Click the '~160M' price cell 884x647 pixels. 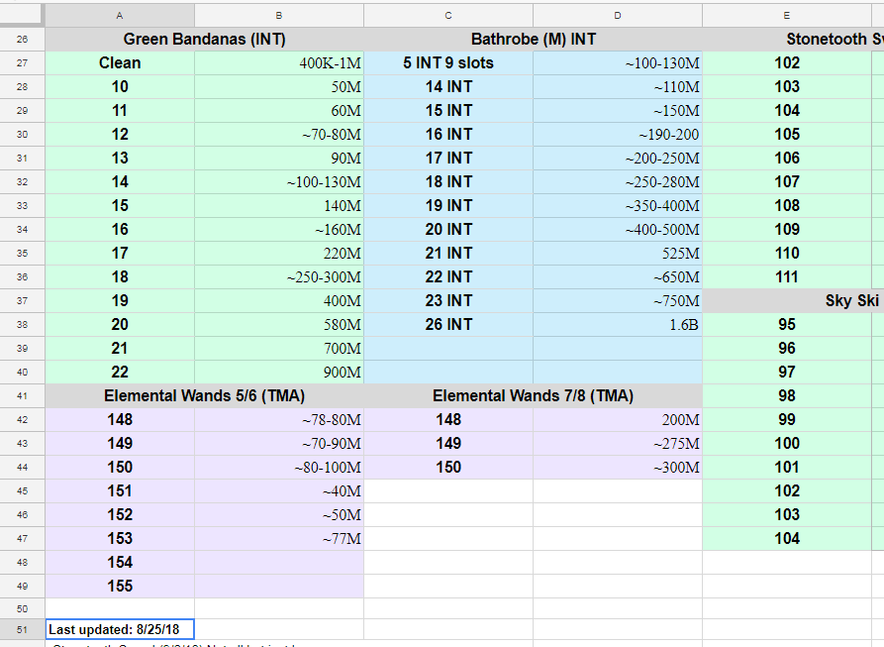(279, 230)
